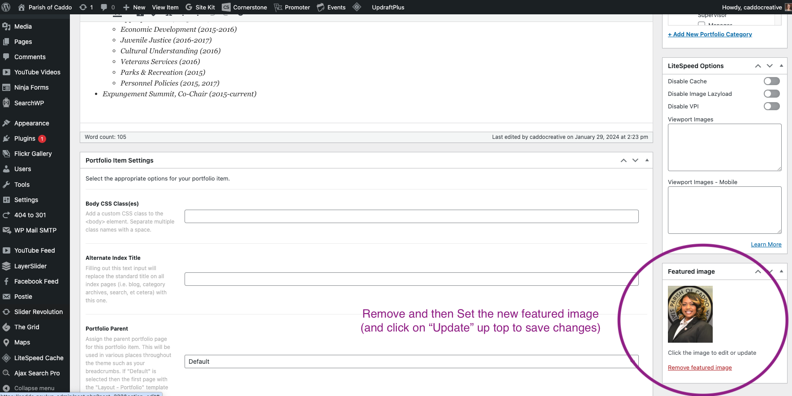Open the Portfolio Parent dropdown
Viewport: 792px width, 396px height.
(411, 362)
